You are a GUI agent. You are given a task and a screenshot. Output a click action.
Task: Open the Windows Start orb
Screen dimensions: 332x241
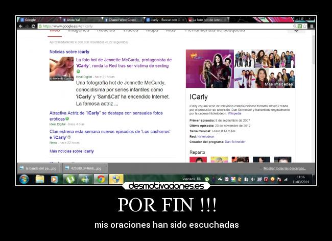(x=24, y=179)
